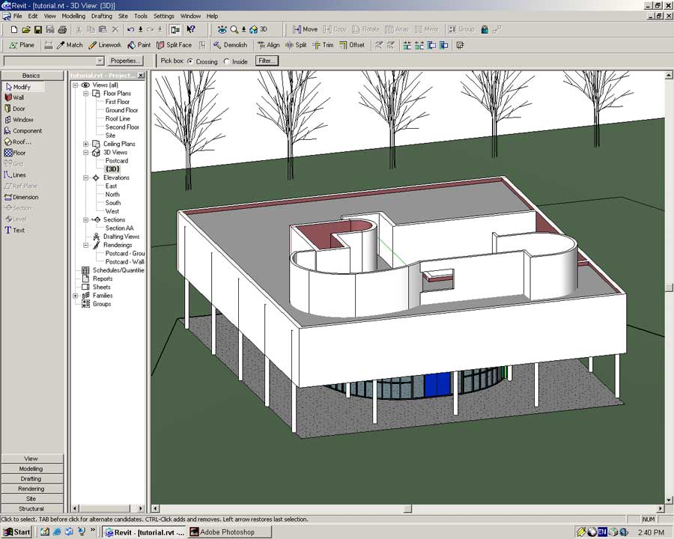Viewport: 674px width, 539px height.
Task: Select the Linework tool
Action: (x=105, y=45)
